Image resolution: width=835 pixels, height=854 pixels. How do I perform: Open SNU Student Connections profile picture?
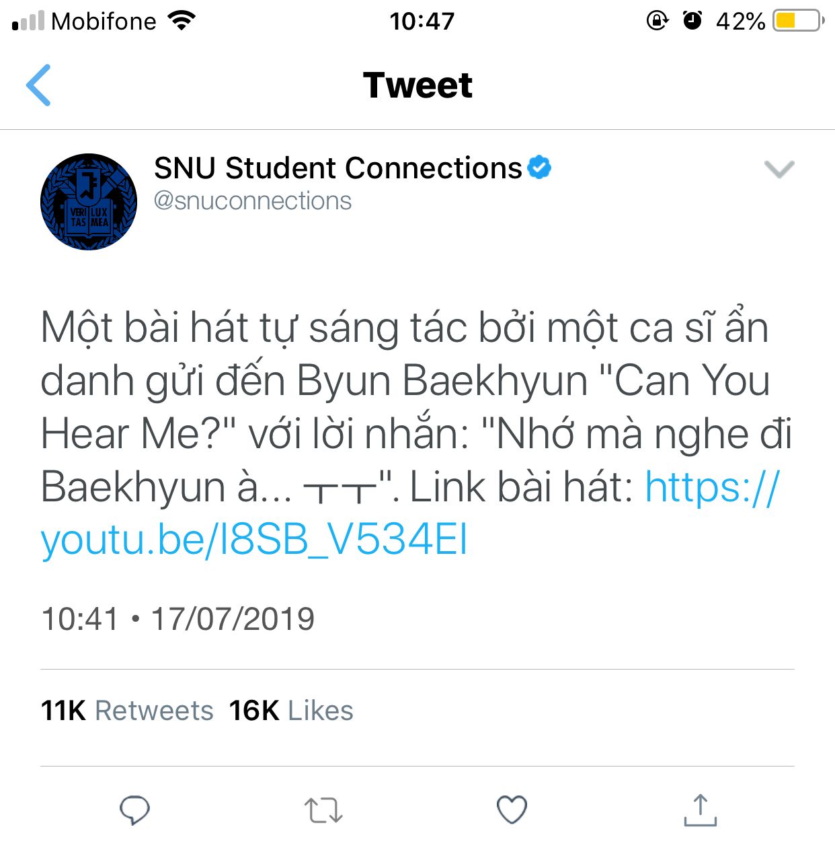89,202
